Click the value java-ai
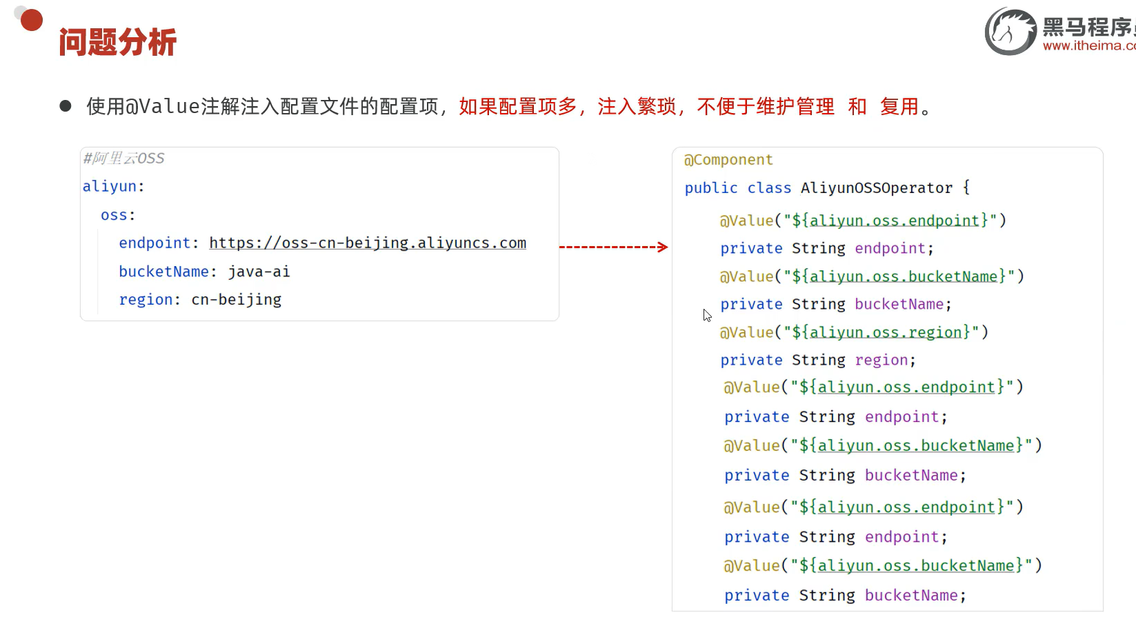Viewport: 1136px width, 628px height. [x=259, y=272]
